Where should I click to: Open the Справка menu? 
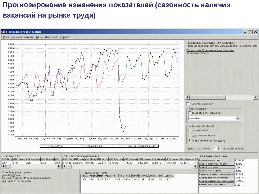click(x=65, y=37)
